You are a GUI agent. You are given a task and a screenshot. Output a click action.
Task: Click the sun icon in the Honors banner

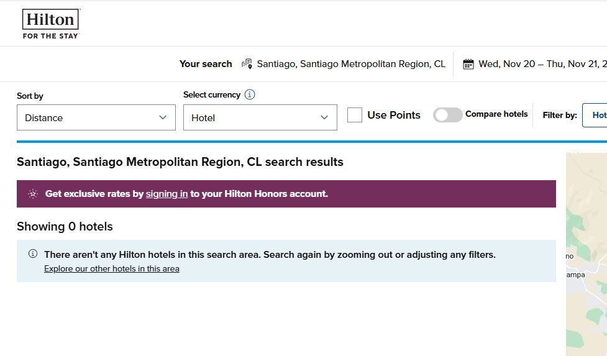click(33, 194)
